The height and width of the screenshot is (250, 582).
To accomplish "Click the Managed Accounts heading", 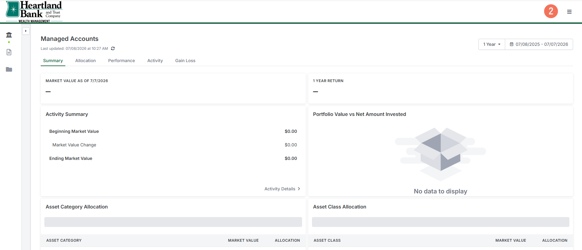I will point(70,39).
